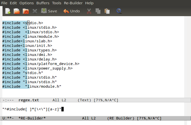Screen dimensions: 191x125
Task: Paste using the clipboard toolbar icon
Action: tap(107, 11)
